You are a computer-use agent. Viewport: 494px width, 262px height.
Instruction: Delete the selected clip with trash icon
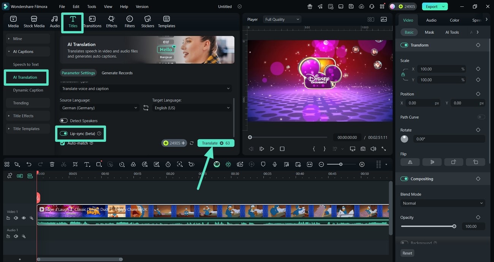point(52,164)
